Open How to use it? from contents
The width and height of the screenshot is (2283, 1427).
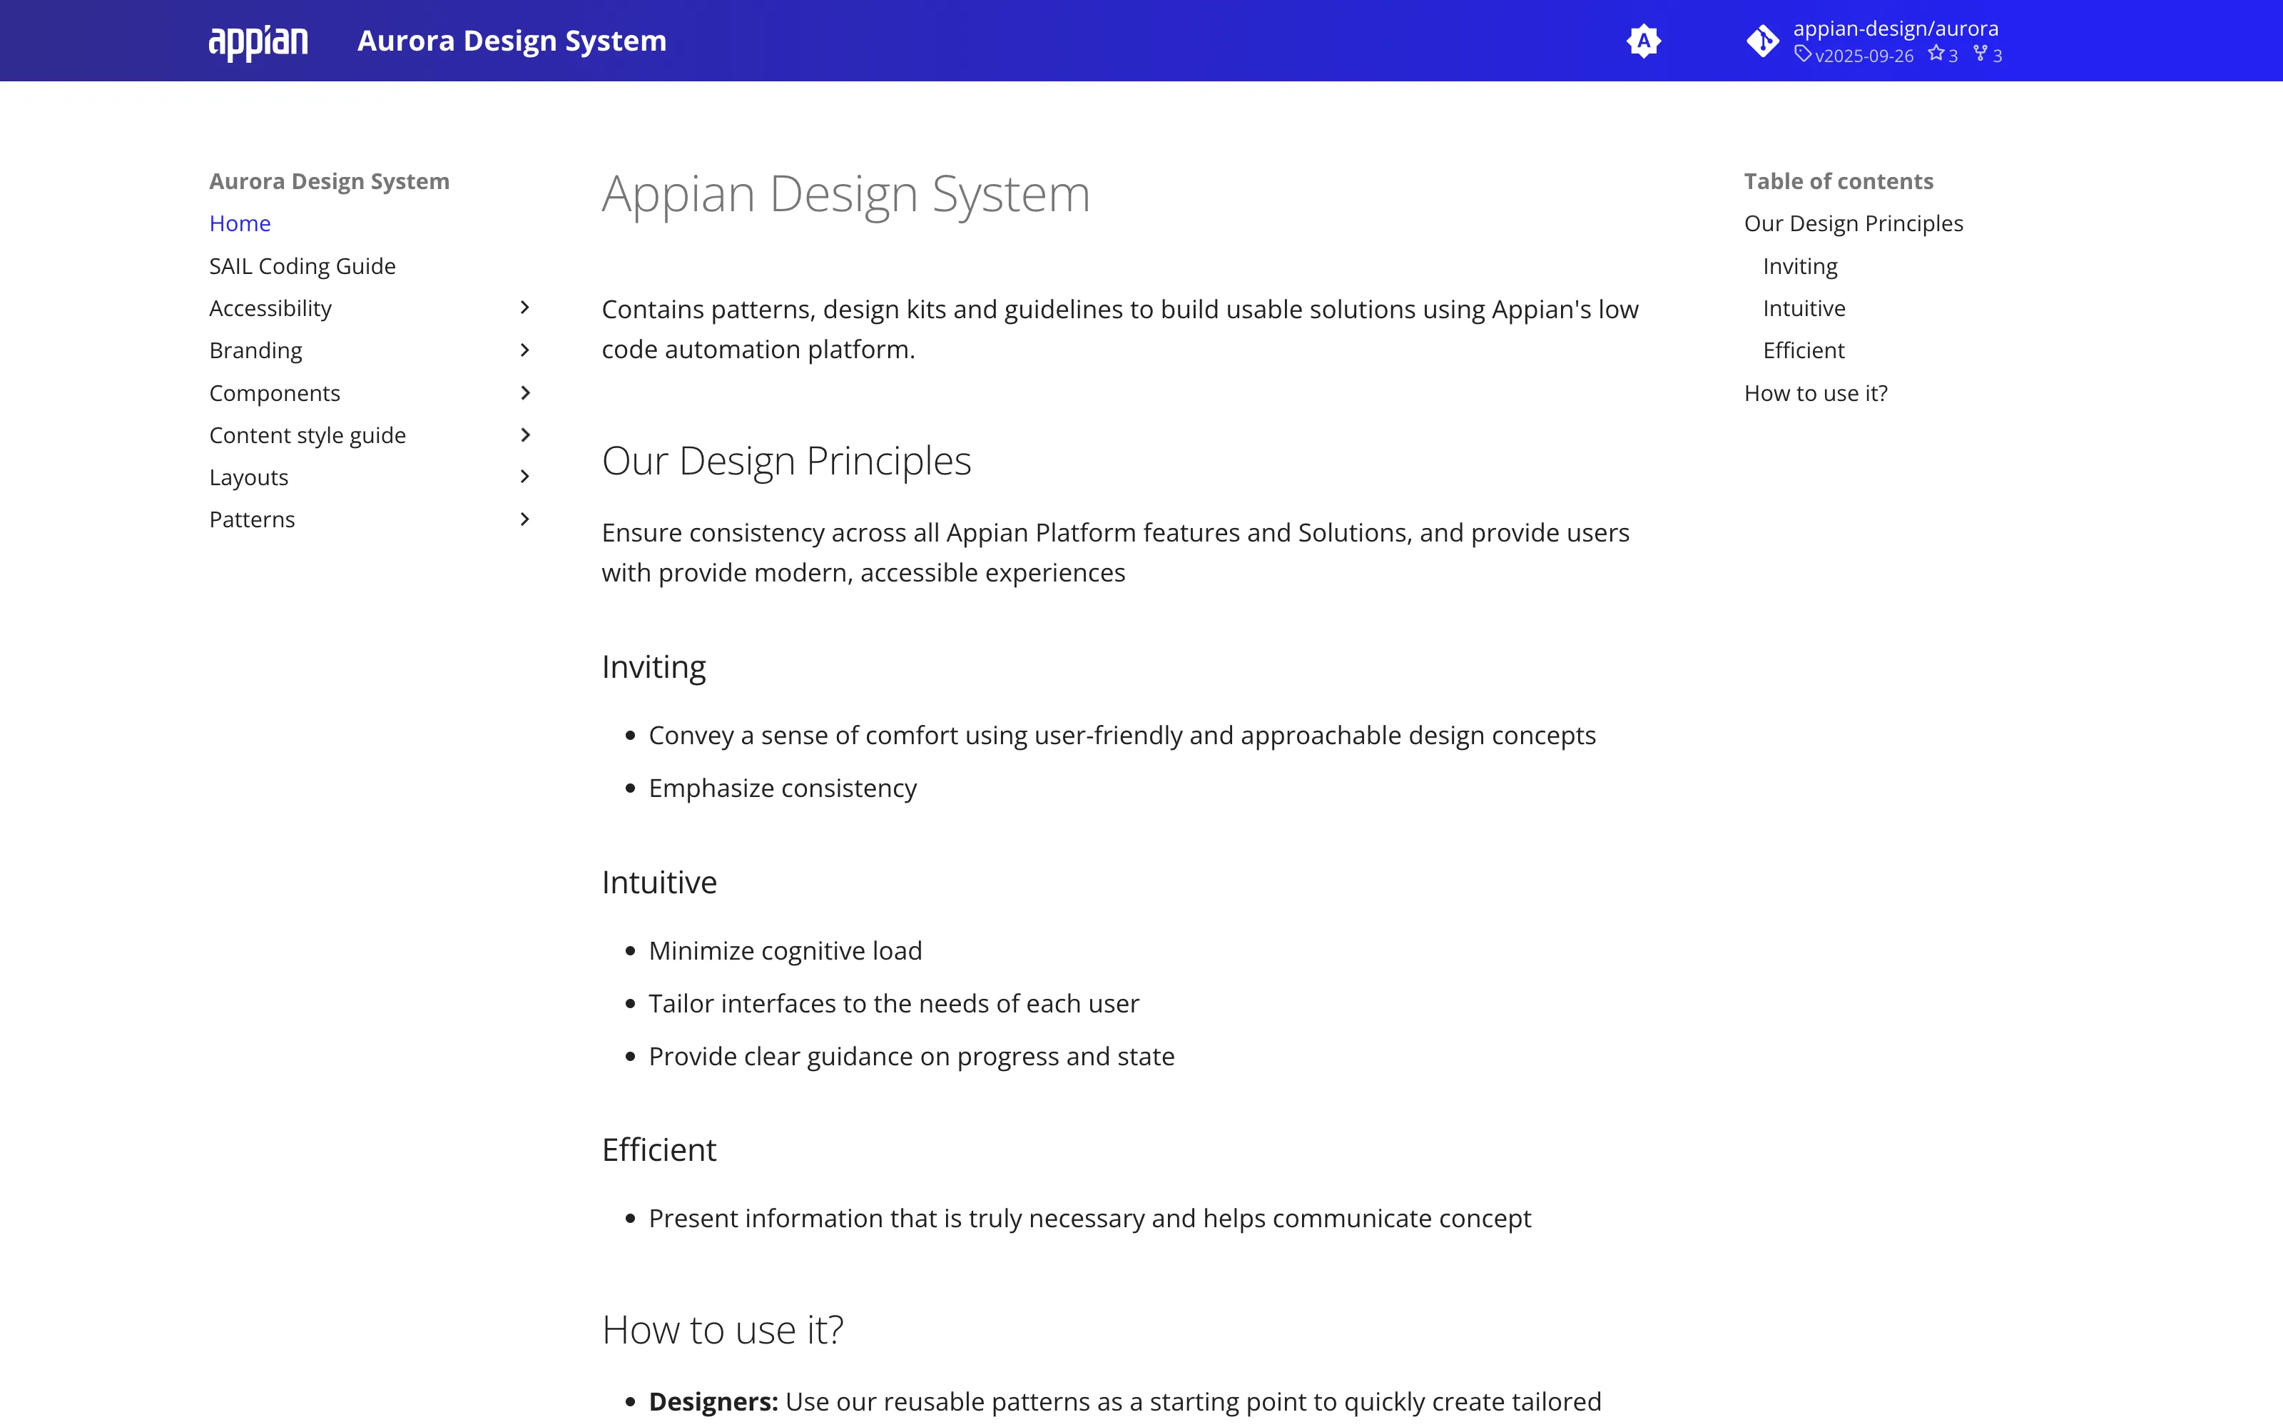[x=1814, y=392]
